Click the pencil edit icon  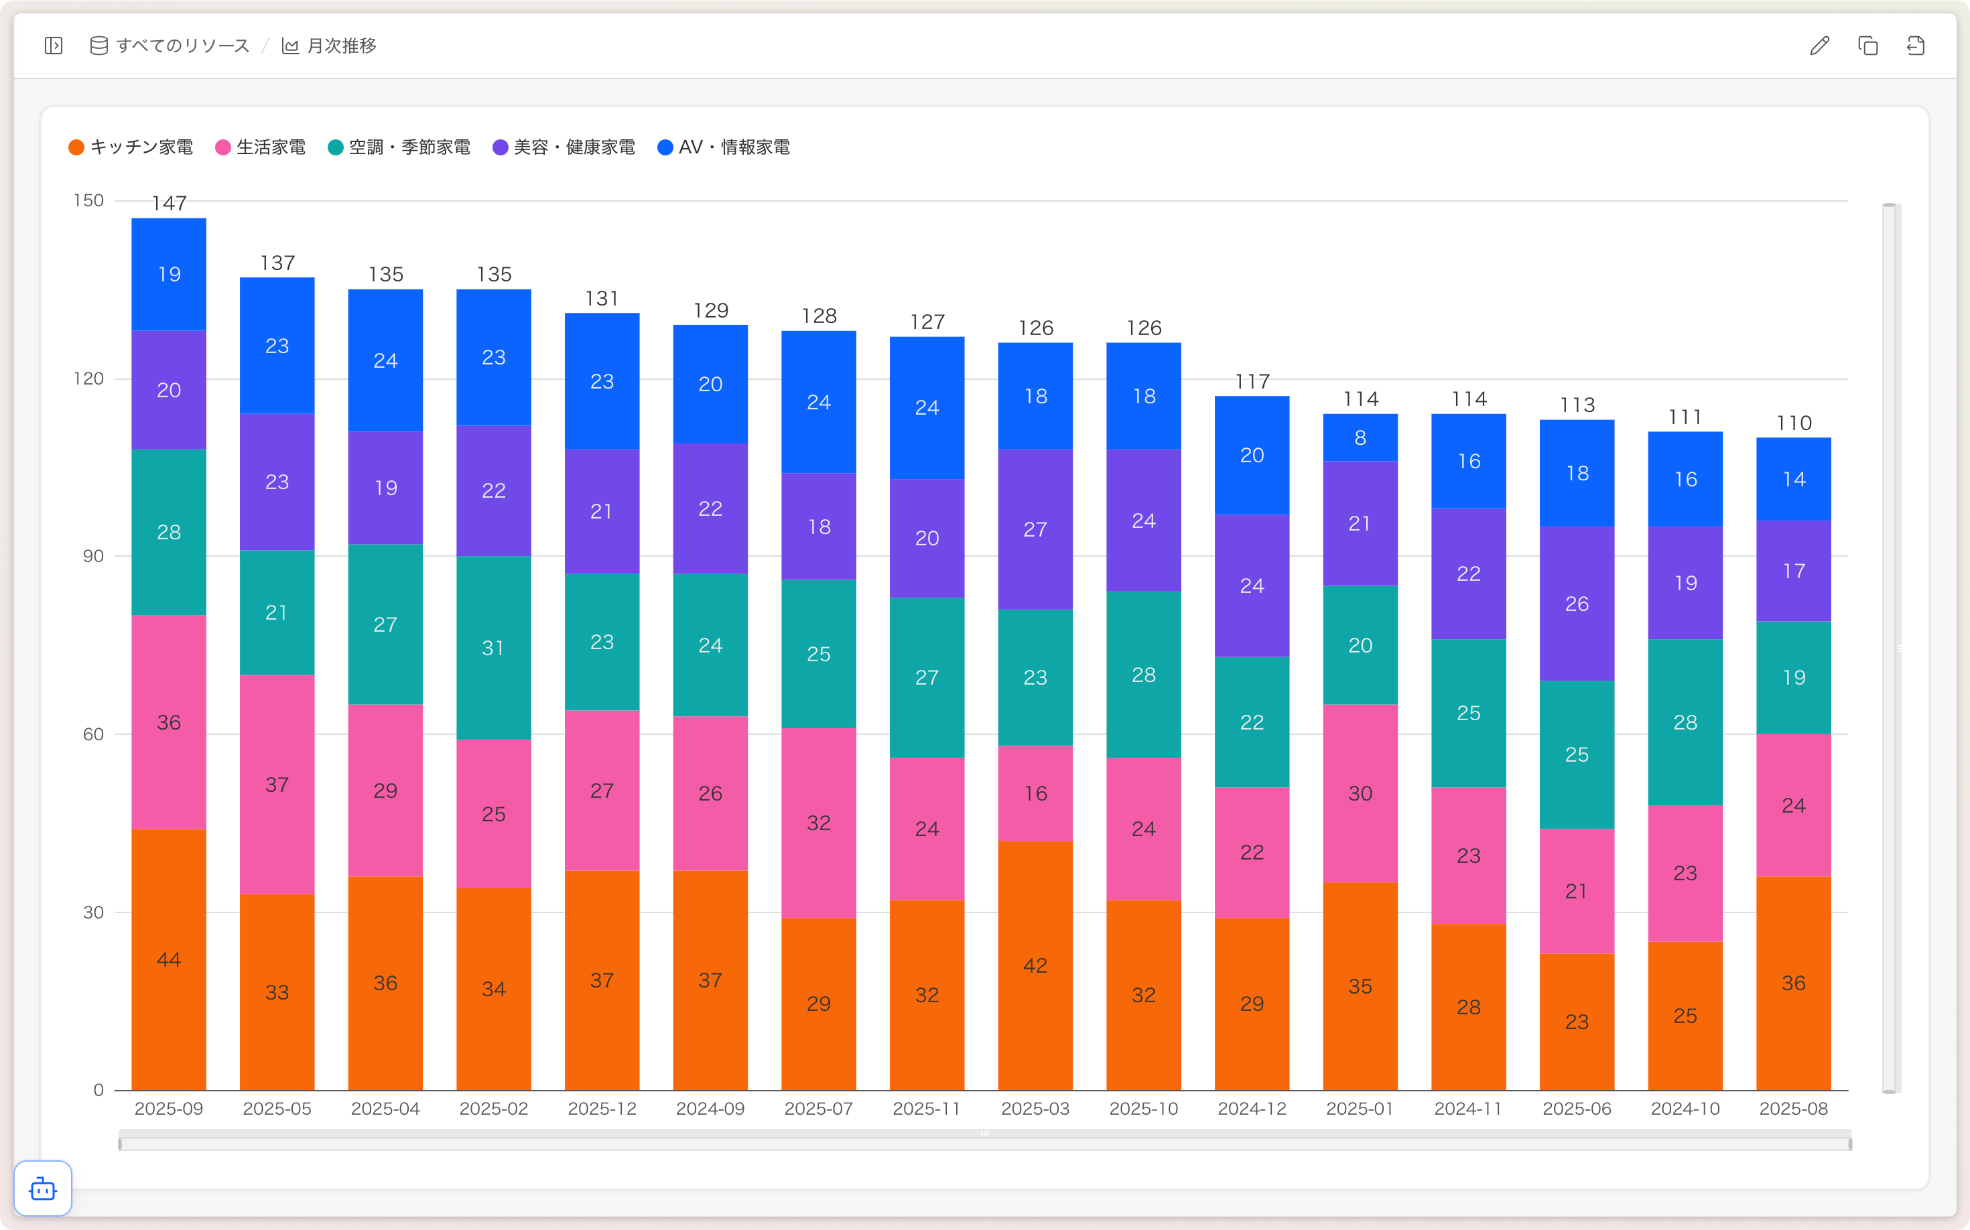[x=1819, y=46]
